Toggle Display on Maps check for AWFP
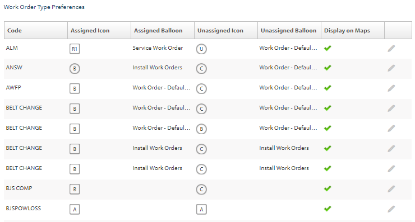 (328, 88)
